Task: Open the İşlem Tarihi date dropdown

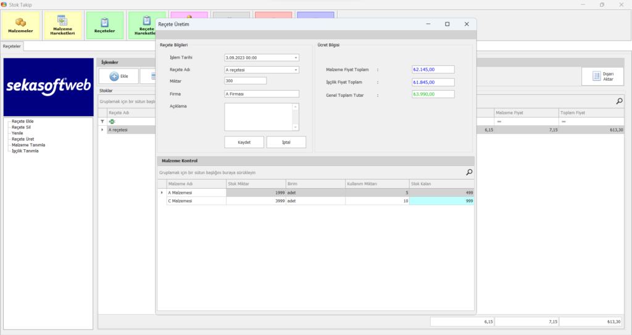Action: (x=296, y=57)
